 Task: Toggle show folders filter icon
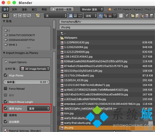pyautogui.click(x=133, y=16)
